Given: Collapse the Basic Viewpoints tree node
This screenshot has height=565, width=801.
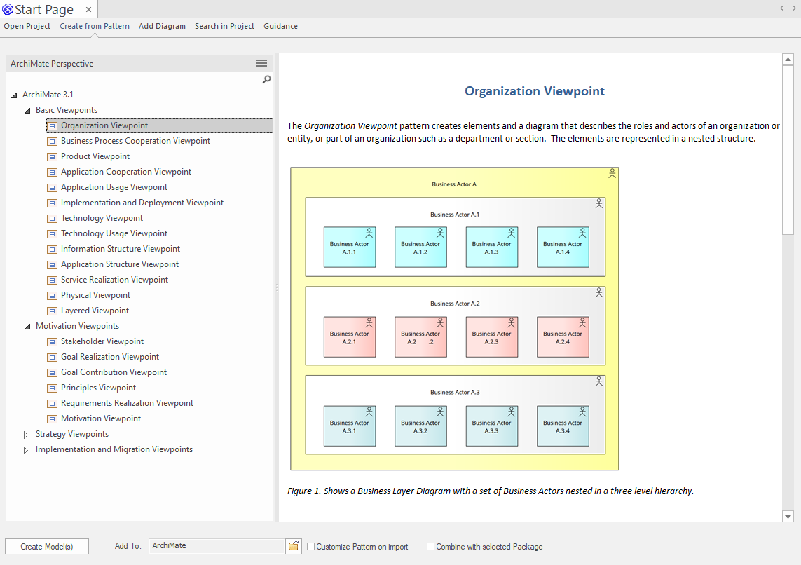Looking at the screenshot, I should (x=27, y=111).
